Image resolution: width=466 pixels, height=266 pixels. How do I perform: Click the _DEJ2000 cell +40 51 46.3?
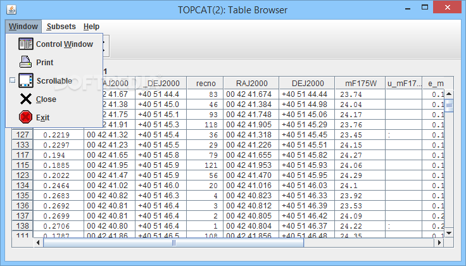click(161, 195)
